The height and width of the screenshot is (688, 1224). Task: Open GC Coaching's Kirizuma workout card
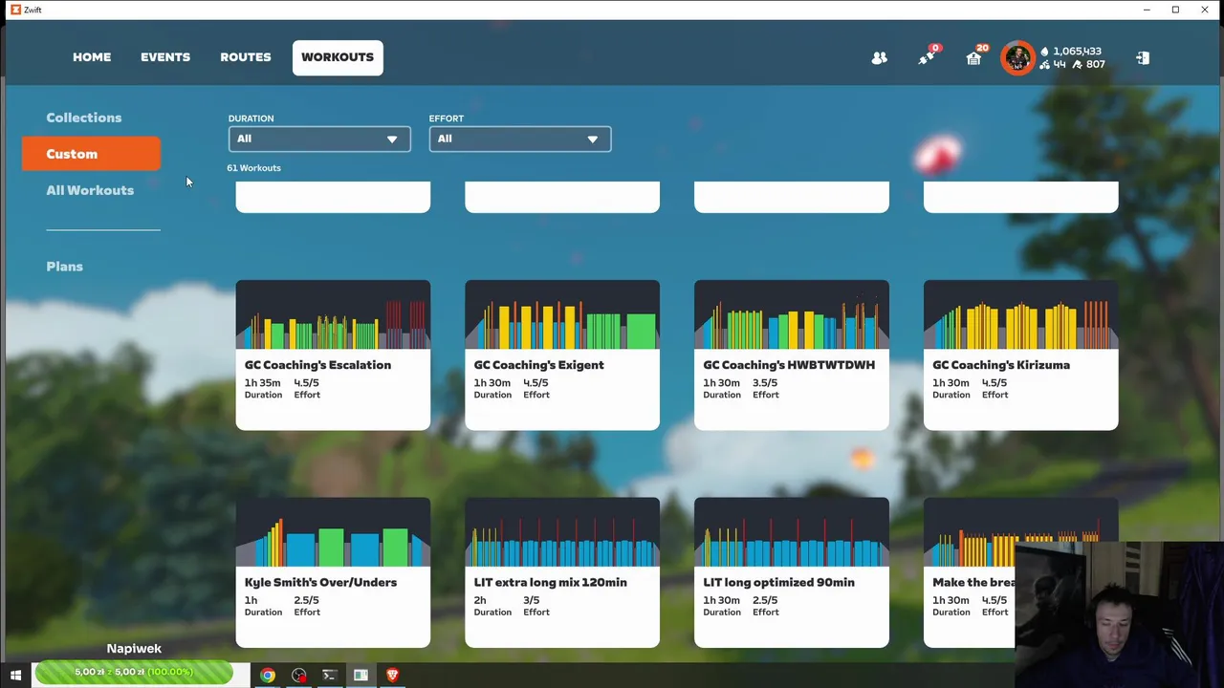tap(1020, 355)
